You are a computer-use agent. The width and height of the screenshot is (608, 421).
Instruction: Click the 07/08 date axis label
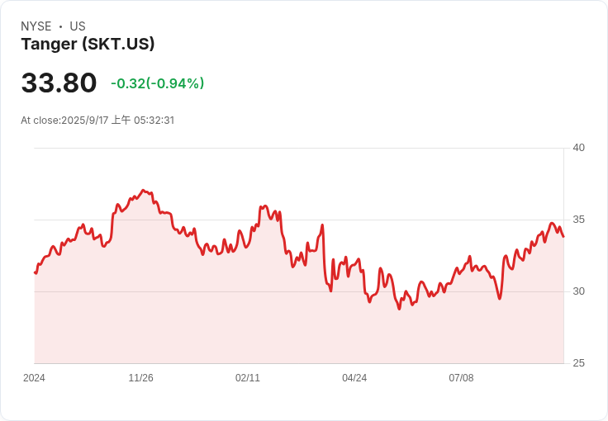click(462, 378)
